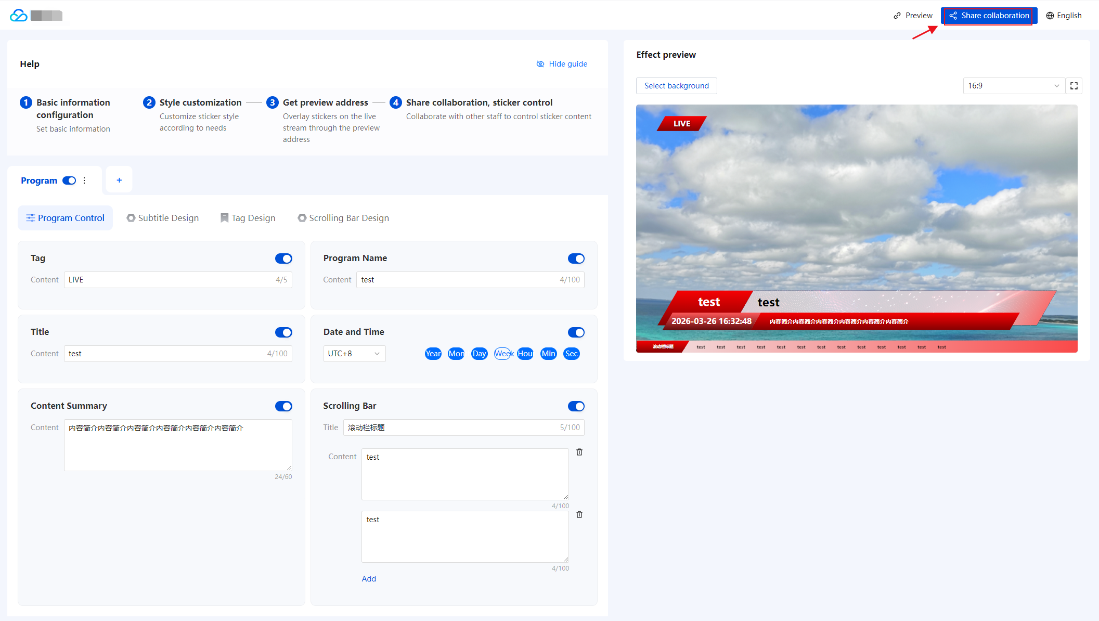
Task: Disable the Tag toggle switch
Action: coord(283,258)
